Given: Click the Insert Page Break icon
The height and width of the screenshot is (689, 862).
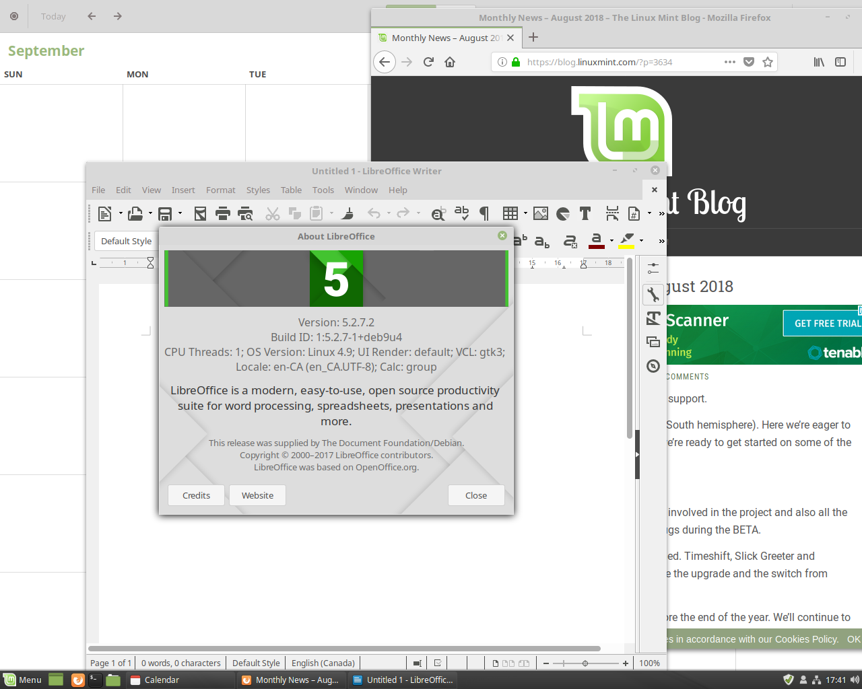Looking at the screenshot, I should pyautogui.click(x=612, y=214).
